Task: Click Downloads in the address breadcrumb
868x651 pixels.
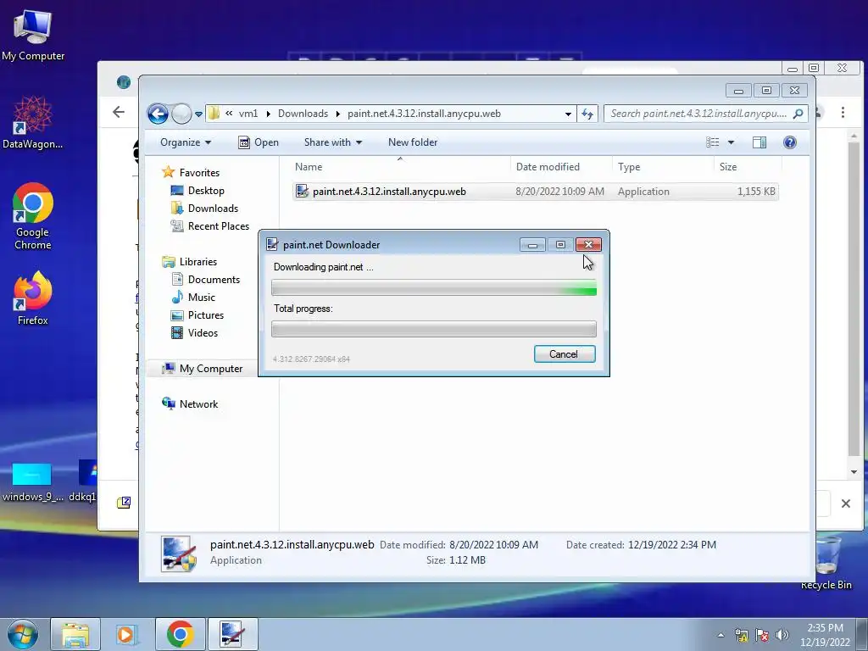Action: [x=303, y=114]
